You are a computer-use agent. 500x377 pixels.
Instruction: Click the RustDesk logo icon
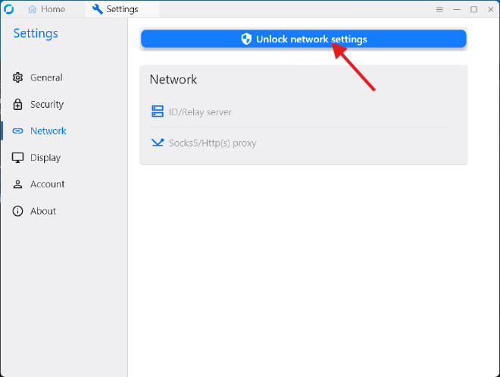(x=9, y=9)
